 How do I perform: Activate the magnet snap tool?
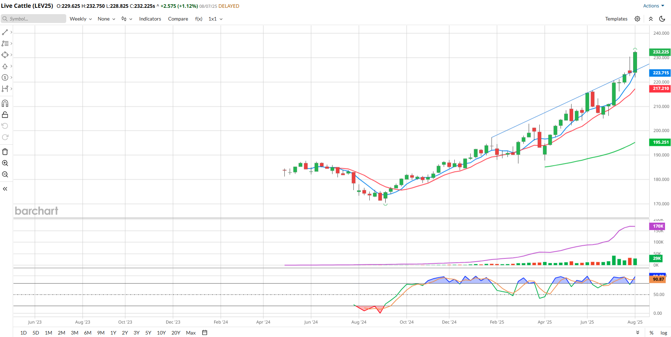point(5,104)
